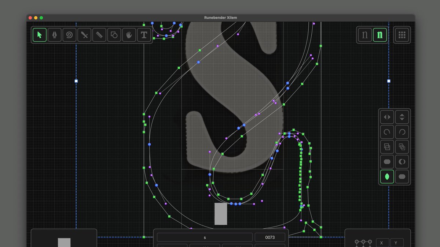Switch to bold filled 'n' preview mode

pos(380,35)
